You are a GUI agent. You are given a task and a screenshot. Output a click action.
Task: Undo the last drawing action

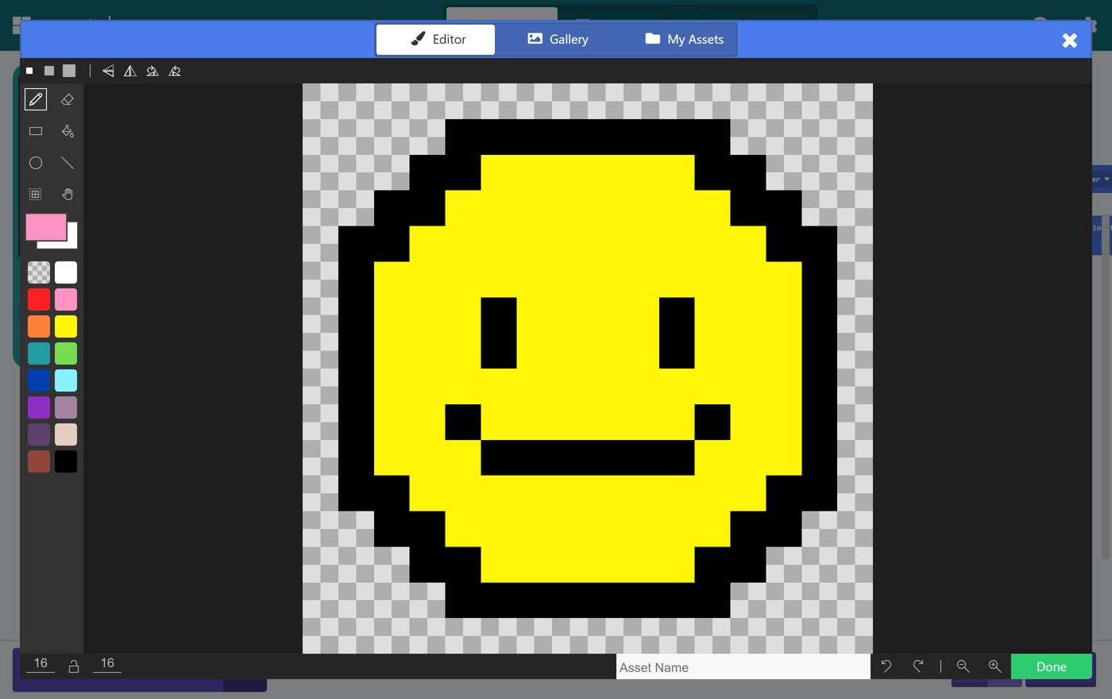pos(886,666)
